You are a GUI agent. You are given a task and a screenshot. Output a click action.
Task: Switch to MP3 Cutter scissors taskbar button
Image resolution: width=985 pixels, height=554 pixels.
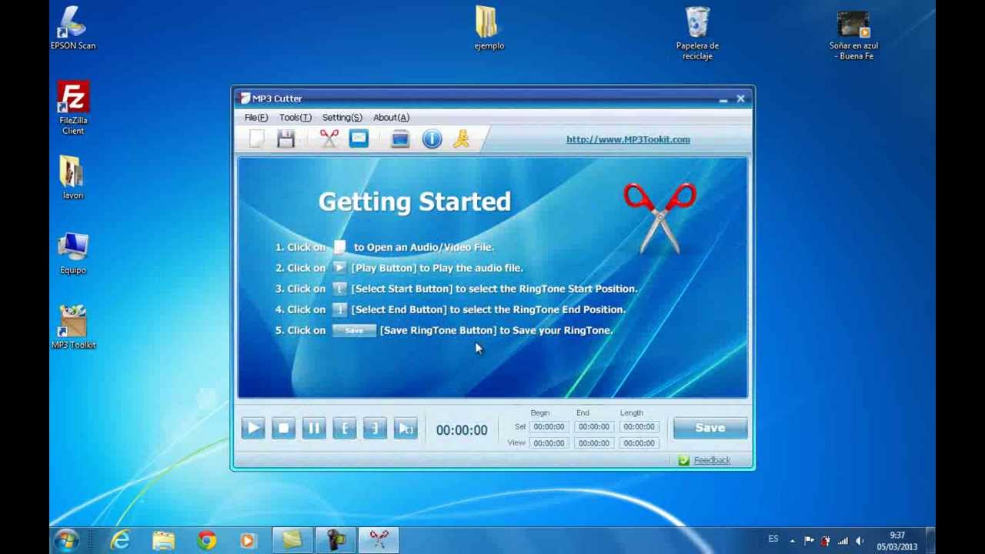point(379,541)
